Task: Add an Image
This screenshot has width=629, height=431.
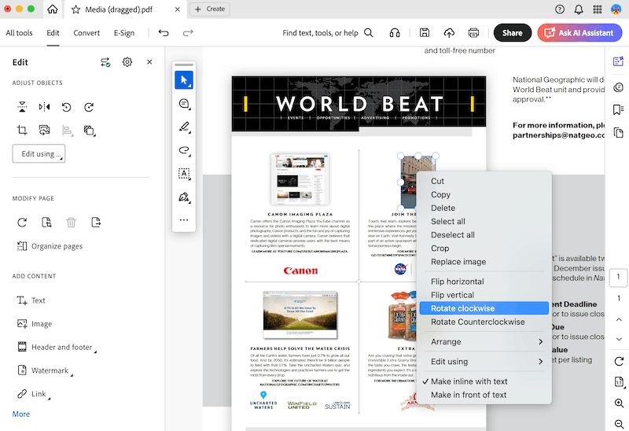Action: click(35, 323)
